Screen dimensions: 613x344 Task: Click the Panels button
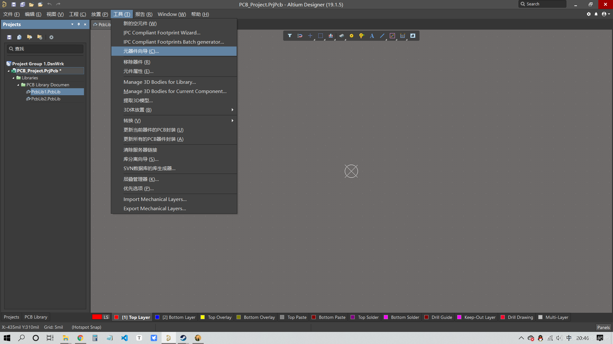click(x=603, y=327)
